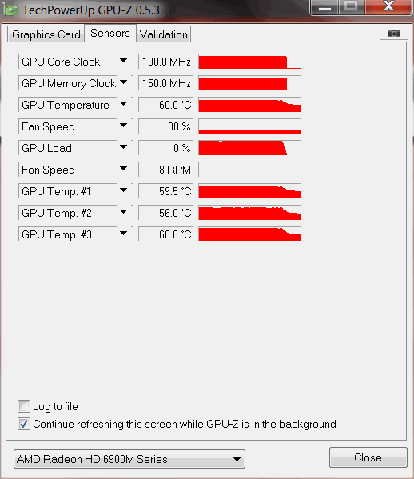Image resolution: width=414 pixels, height=479 pixels.
Task: Click the GPU-Z app icon in title bar
Action: (x=11, y=10)
